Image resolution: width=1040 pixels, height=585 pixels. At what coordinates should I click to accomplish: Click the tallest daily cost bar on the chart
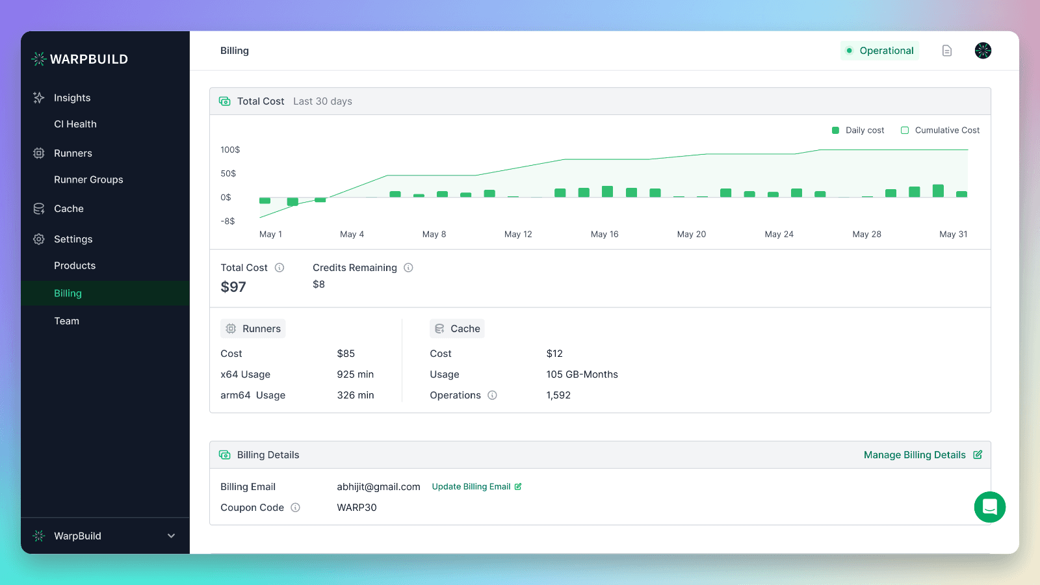(938, 190)
